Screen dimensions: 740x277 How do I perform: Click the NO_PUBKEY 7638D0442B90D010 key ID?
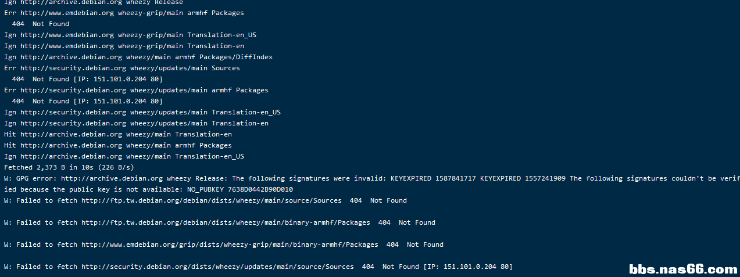(264, 189)
